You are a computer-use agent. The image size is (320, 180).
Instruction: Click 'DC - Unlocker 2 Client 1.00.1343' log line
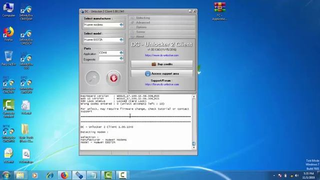click(106, 127)
